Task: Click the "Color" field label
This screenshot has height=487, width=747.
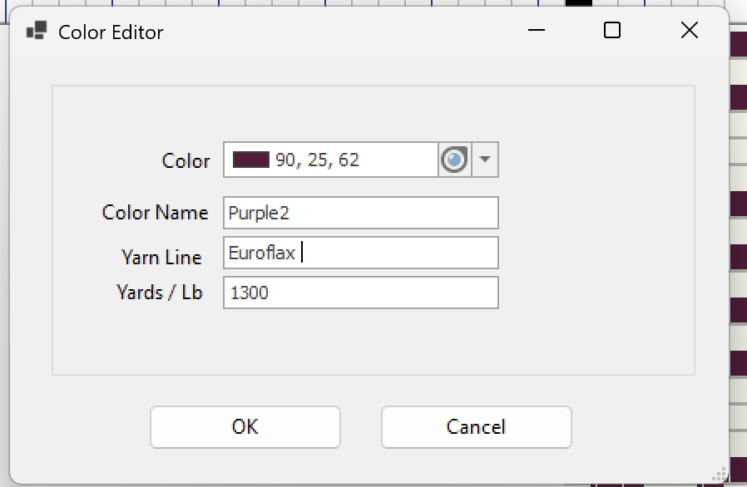Action: pos(186,160)
